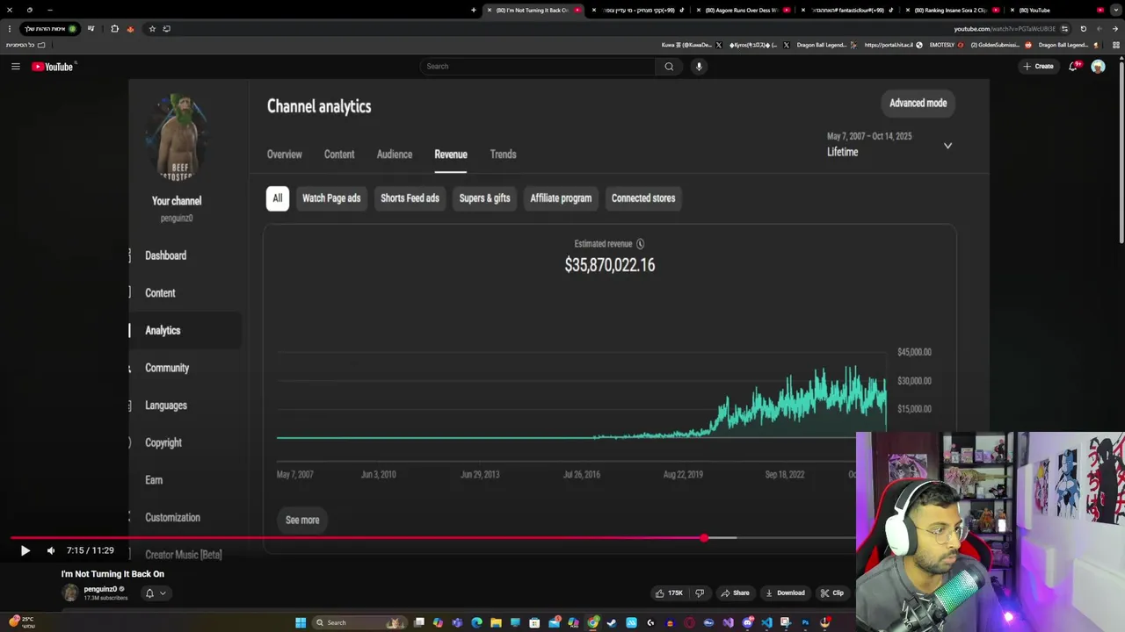Switch to the Audience analytics tab
Viewport: 1125px width, 632px height.
pyautogui.click(x=395, y=154)
